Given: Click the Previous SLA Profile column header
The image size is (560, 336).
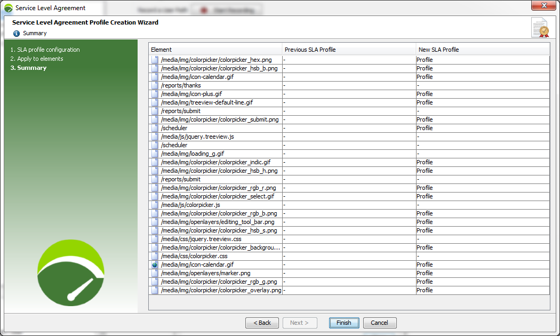Looking at the screenshot, I should pyautogui.click(x=349, y=50).
